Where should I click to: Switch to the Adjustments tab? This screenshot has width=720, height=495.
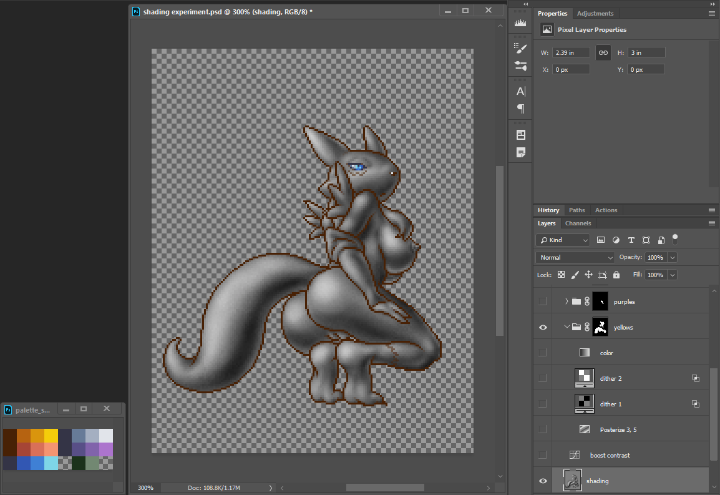(x=595, y=14)
